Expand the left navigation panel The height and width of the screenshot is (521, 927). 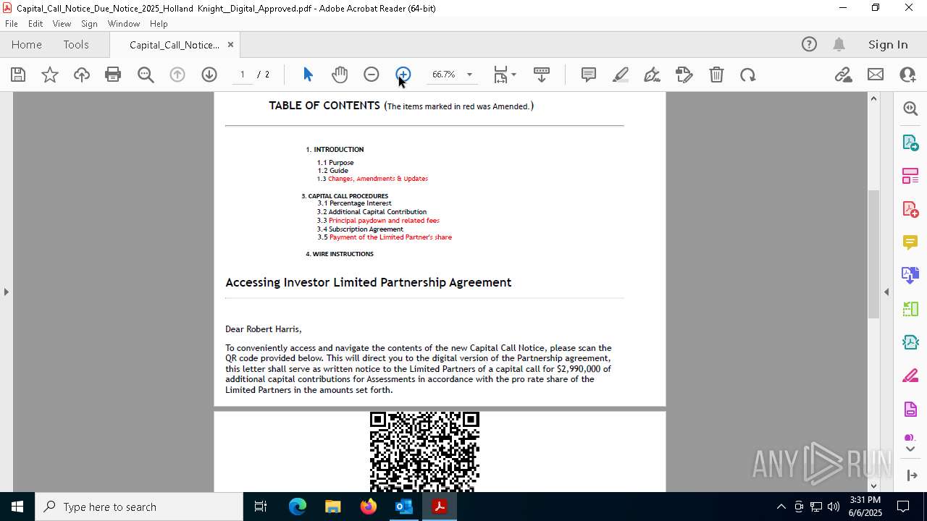click(x=7, y=292)
